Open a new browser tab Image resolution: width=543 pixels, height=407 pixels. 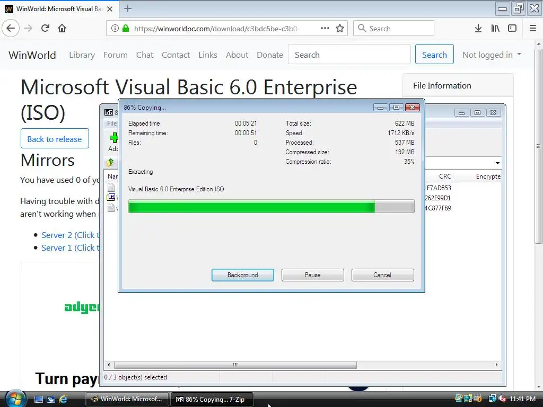pyautogui.click(x=128, y=8)
